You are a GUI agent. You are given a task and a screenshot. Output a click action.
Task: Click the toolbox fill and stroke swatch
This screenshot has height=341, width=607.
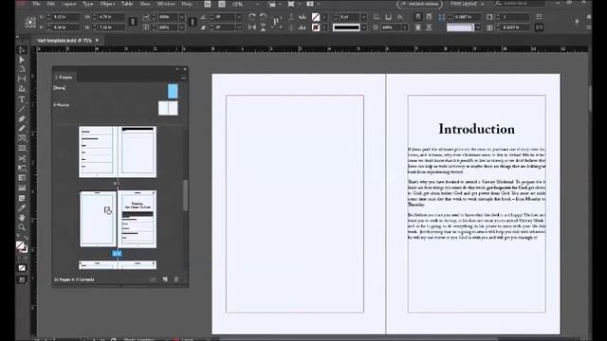coord(21,246)
